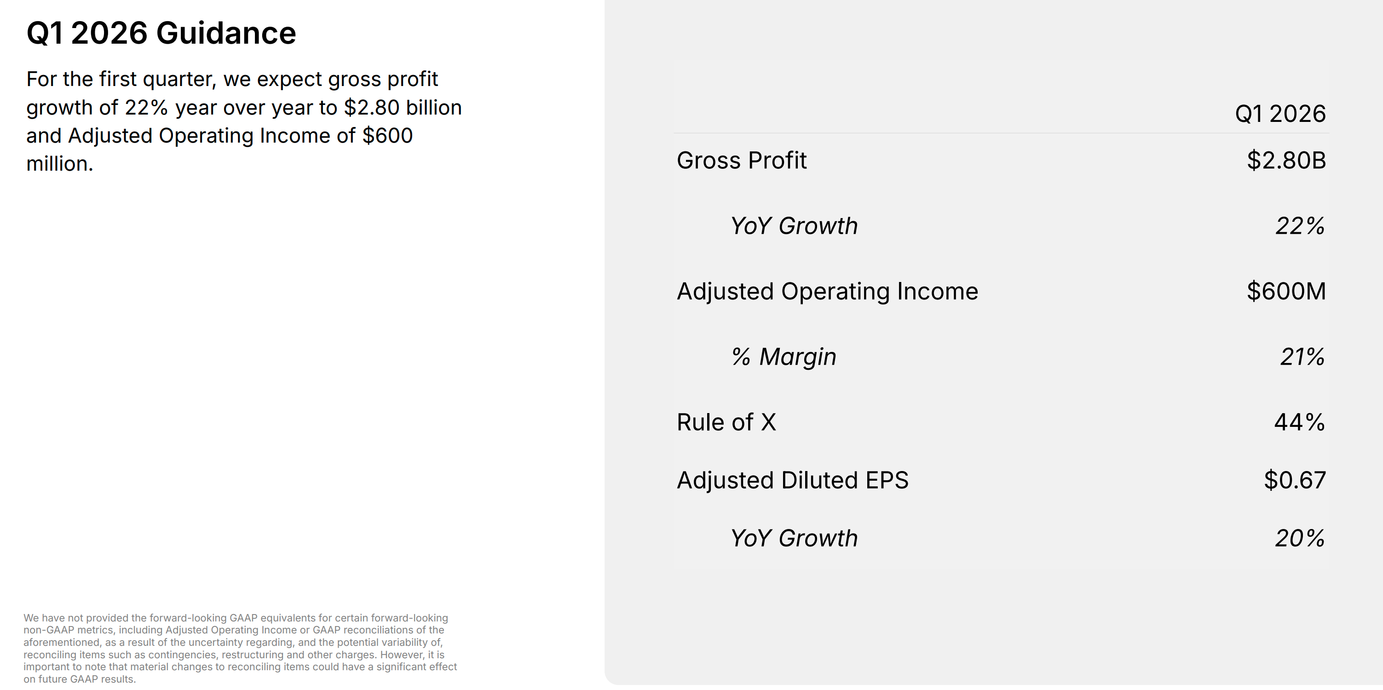Screen dimensions: 1383x690
Task: Click "YoY Growth" label under Adjusted Diluted EPS
Action: pyautogui.click(x=794, y=539)
